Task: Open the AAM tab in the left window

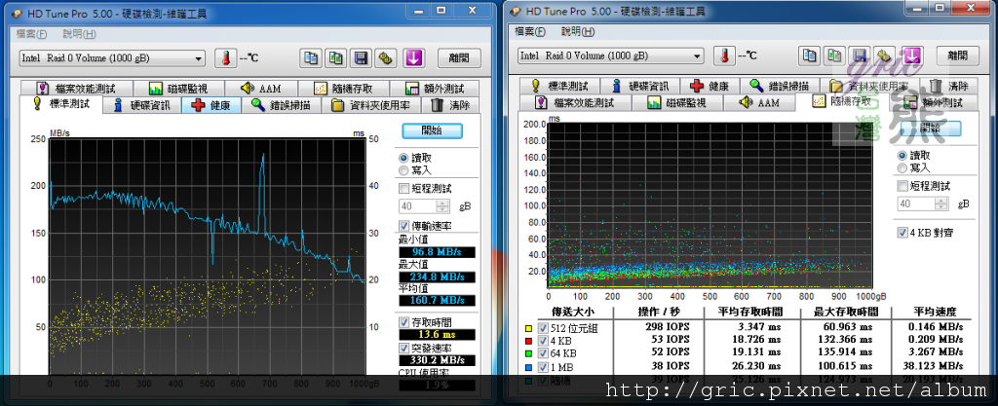Action: [x=261, y=89]
